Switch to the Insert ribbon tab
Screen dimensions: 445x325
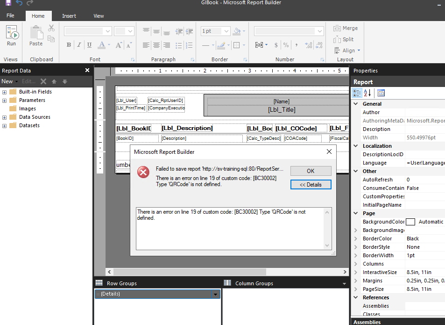point(69,16)
